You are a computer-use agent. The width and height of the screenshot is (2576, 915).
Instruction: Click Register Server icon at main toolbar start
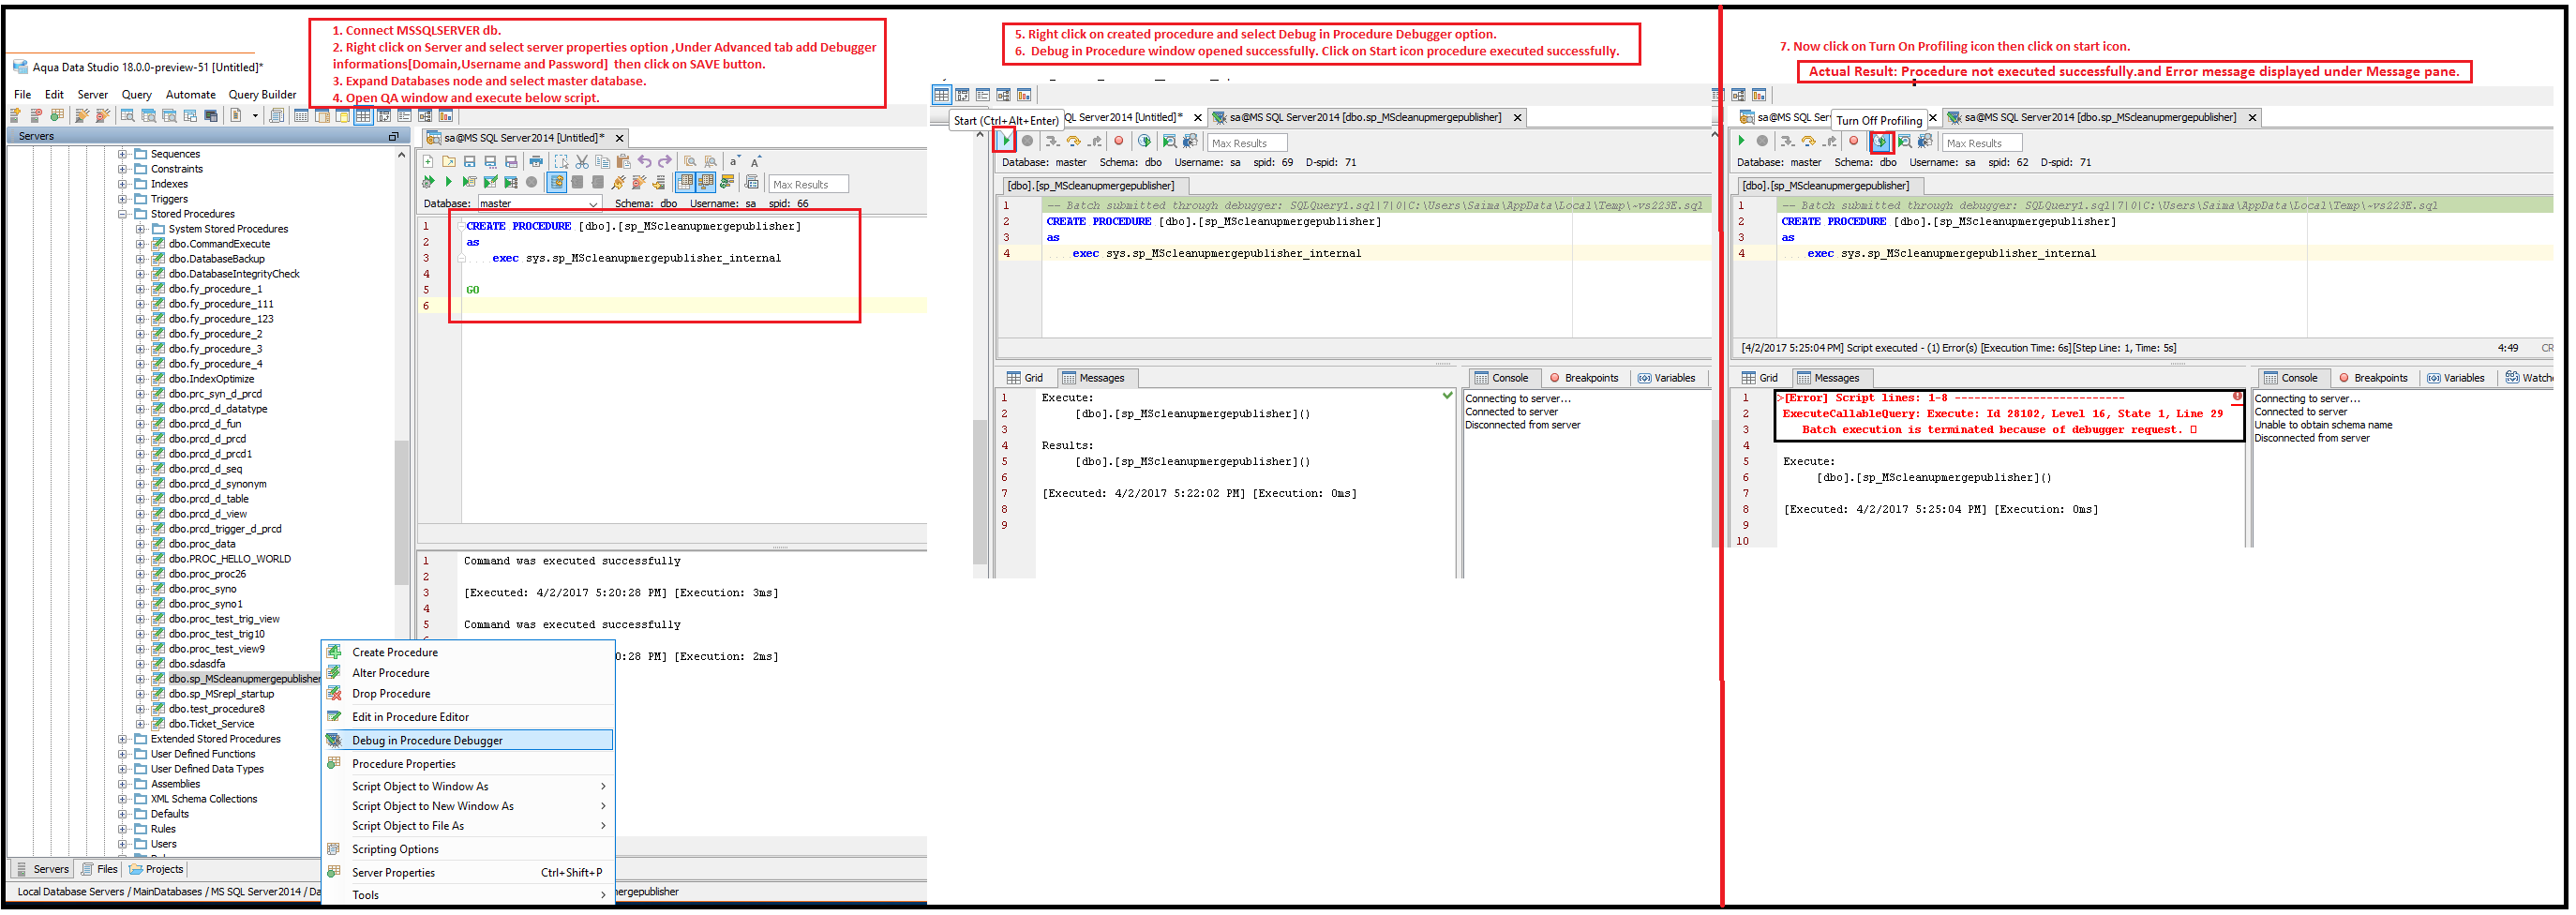15,116
